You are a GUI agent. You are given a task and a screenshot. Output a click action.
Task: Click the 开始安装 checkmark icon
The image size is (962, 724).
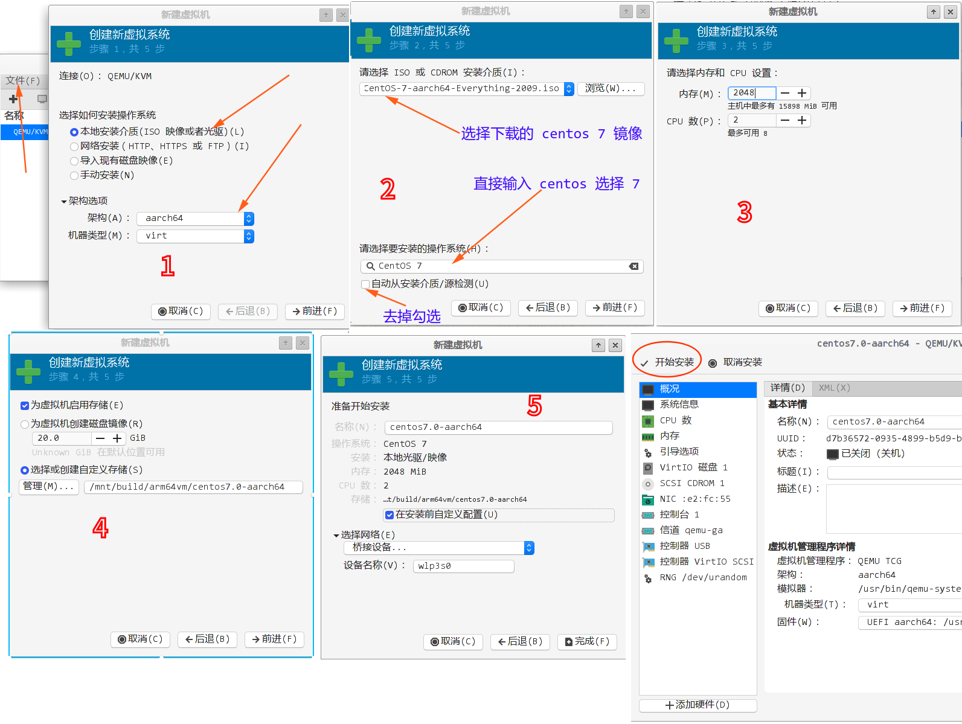(x=644, y=363)
